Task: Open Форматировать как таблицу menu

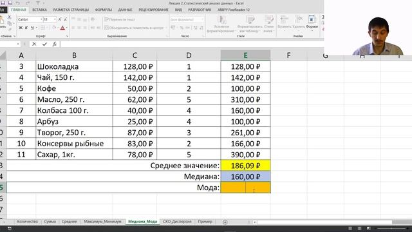Action: point(250,24)
